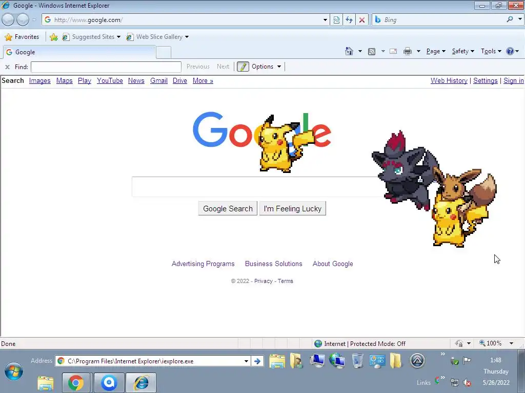Click the red Stop loading icon
This screenshot has height=393, width=525.
pyautogui.click(x=362, y=20)
